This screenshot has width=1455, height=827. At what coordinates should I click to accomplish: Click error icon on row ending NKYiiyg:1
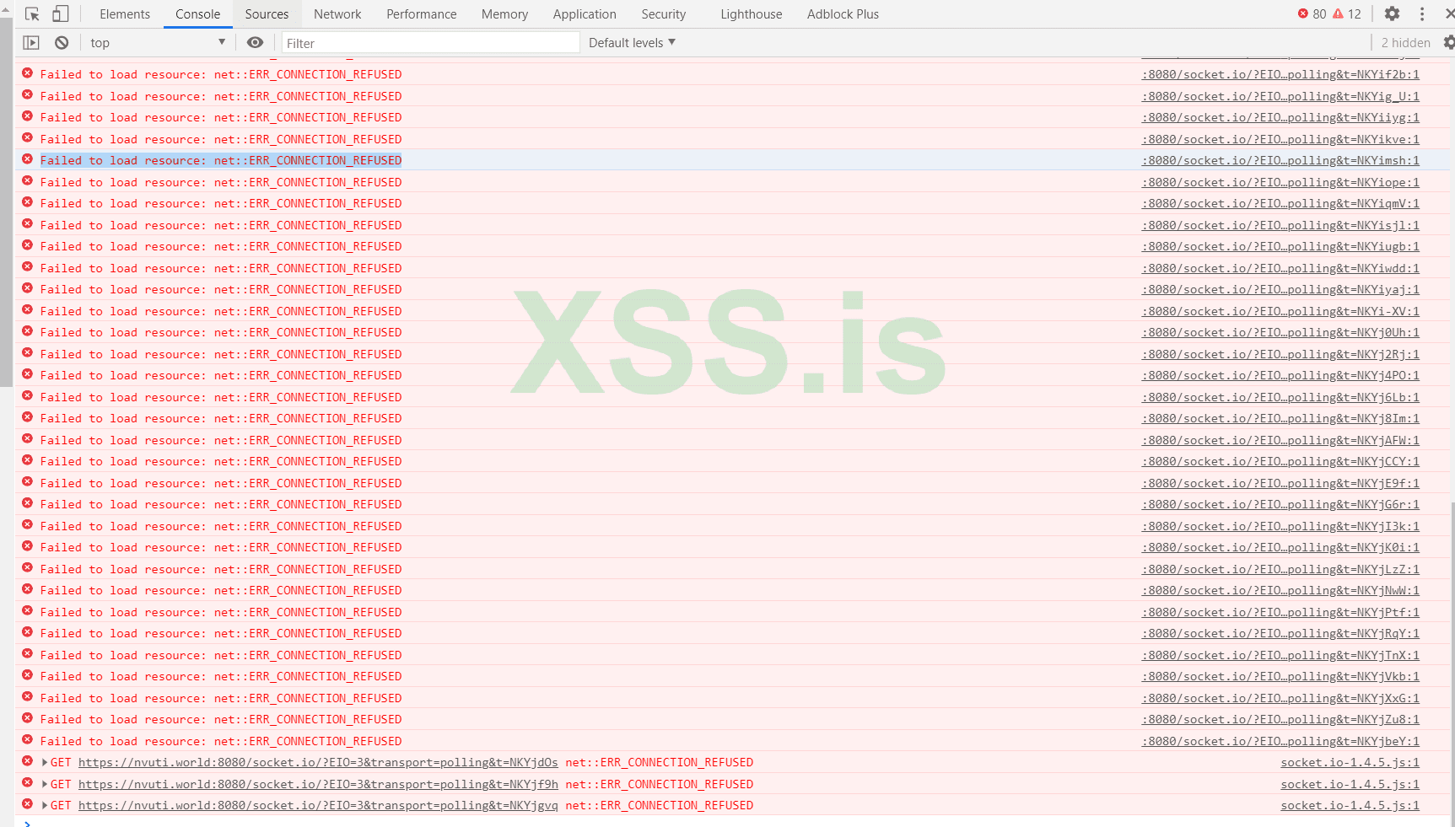28,116
